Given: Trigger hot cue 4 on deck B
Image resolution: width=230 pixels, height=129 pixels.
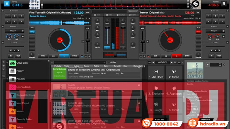Looking at the screenshot, I should pos(208,21).
